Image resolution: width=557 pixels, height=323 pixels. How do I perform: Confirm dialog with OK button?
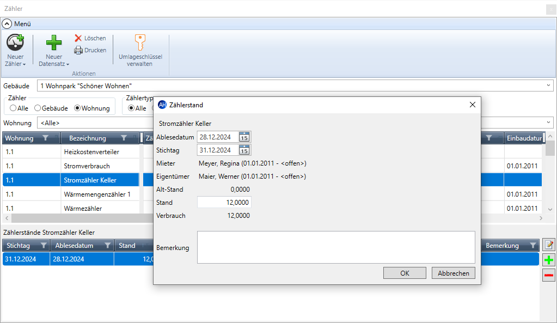(405, 273)
